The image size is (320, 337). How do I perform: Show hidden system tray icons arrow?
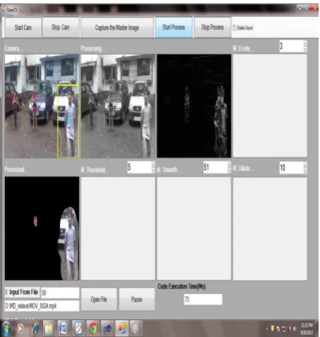pyautogui.click(x=267, y=329)
